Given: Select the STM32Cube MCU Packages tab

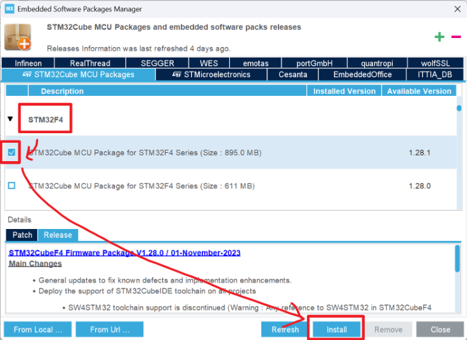Looking at the screenshot, I should [78, 74].
